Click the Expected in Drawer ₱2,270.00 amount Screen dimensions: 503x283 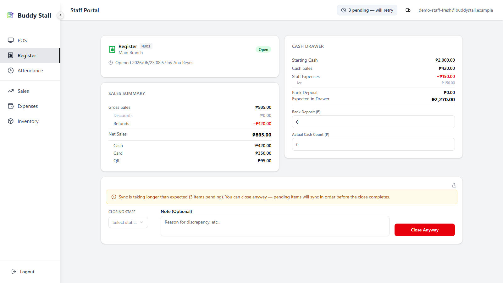coord(443,99)
